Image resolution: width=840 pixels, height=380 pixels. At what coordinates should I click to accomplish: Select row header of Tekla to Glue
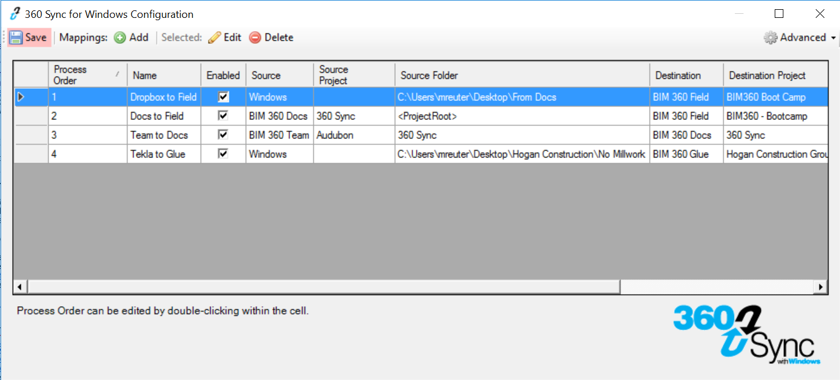31,154
